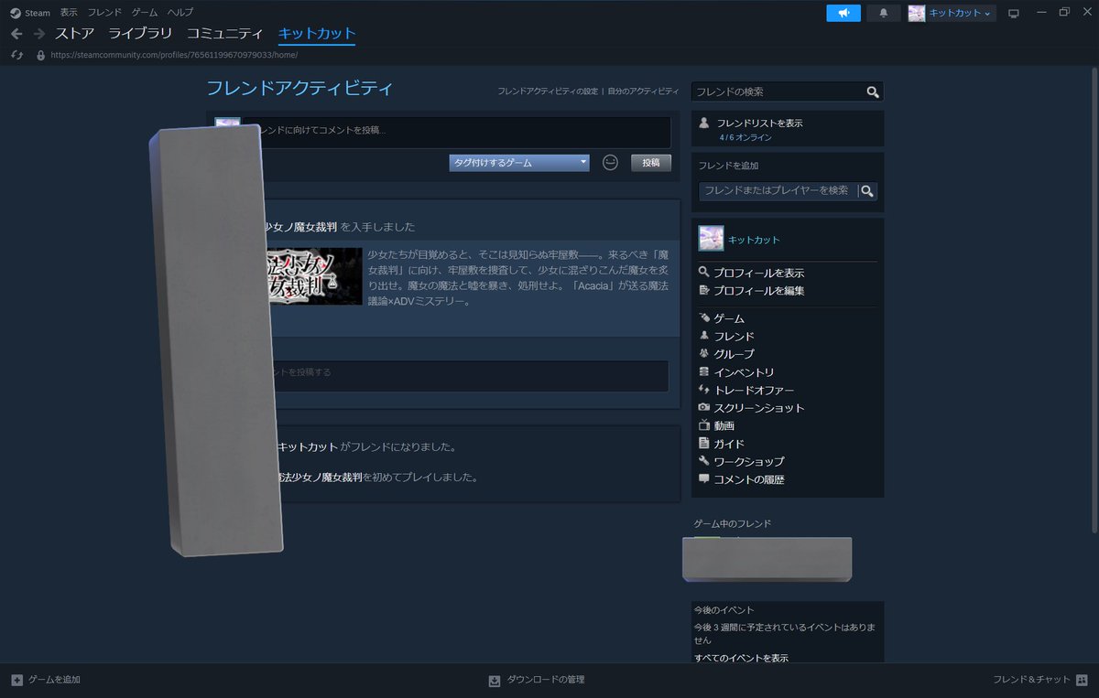
Task: Open the emoticon smiley picker
Action: click(611, 162)
